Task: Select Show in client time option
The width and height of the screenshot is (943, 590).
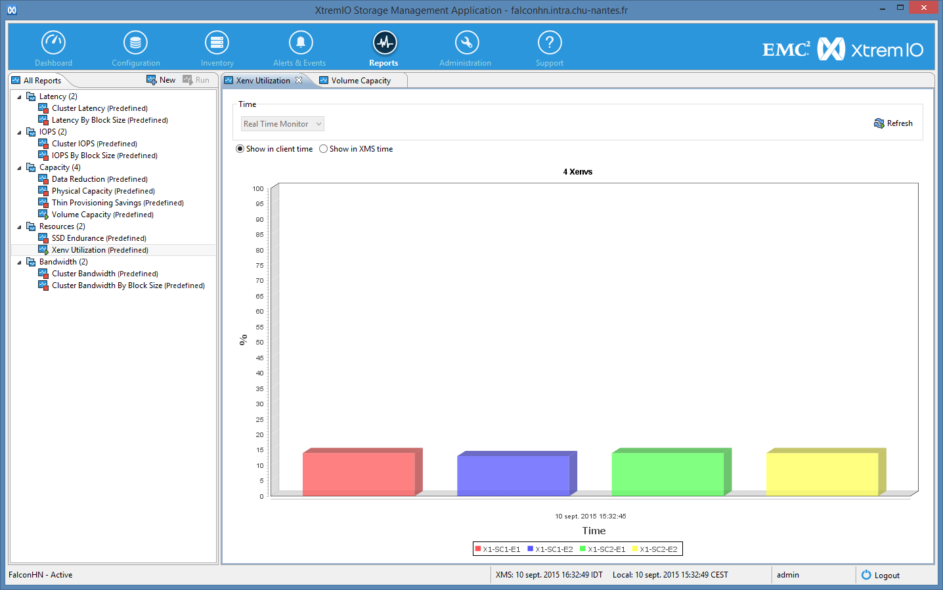Action: [x=240, y=149]
